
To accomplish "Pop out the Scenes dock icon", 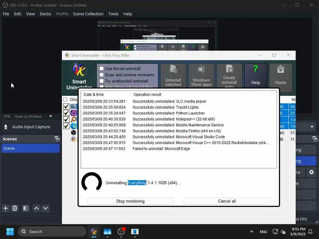I will [x=57, y=139].
